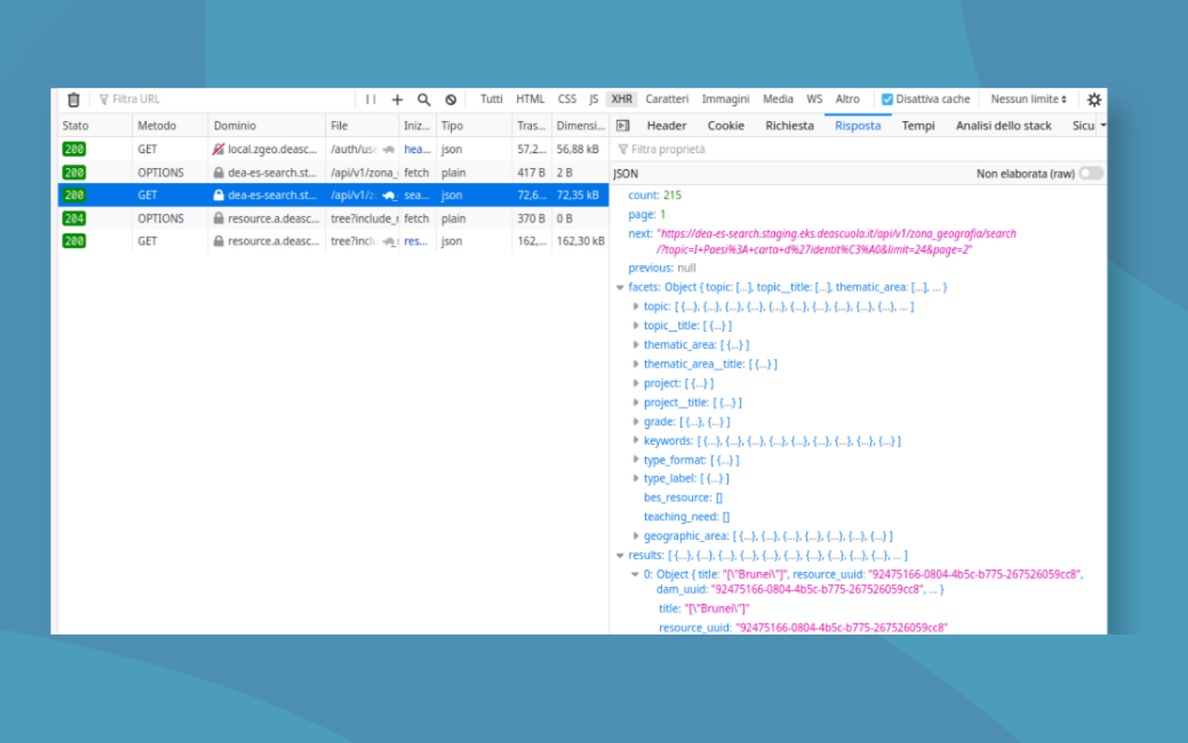Sort by the Dominio column header
This screenshot has height=743, width=1188.
pos(267,126)
